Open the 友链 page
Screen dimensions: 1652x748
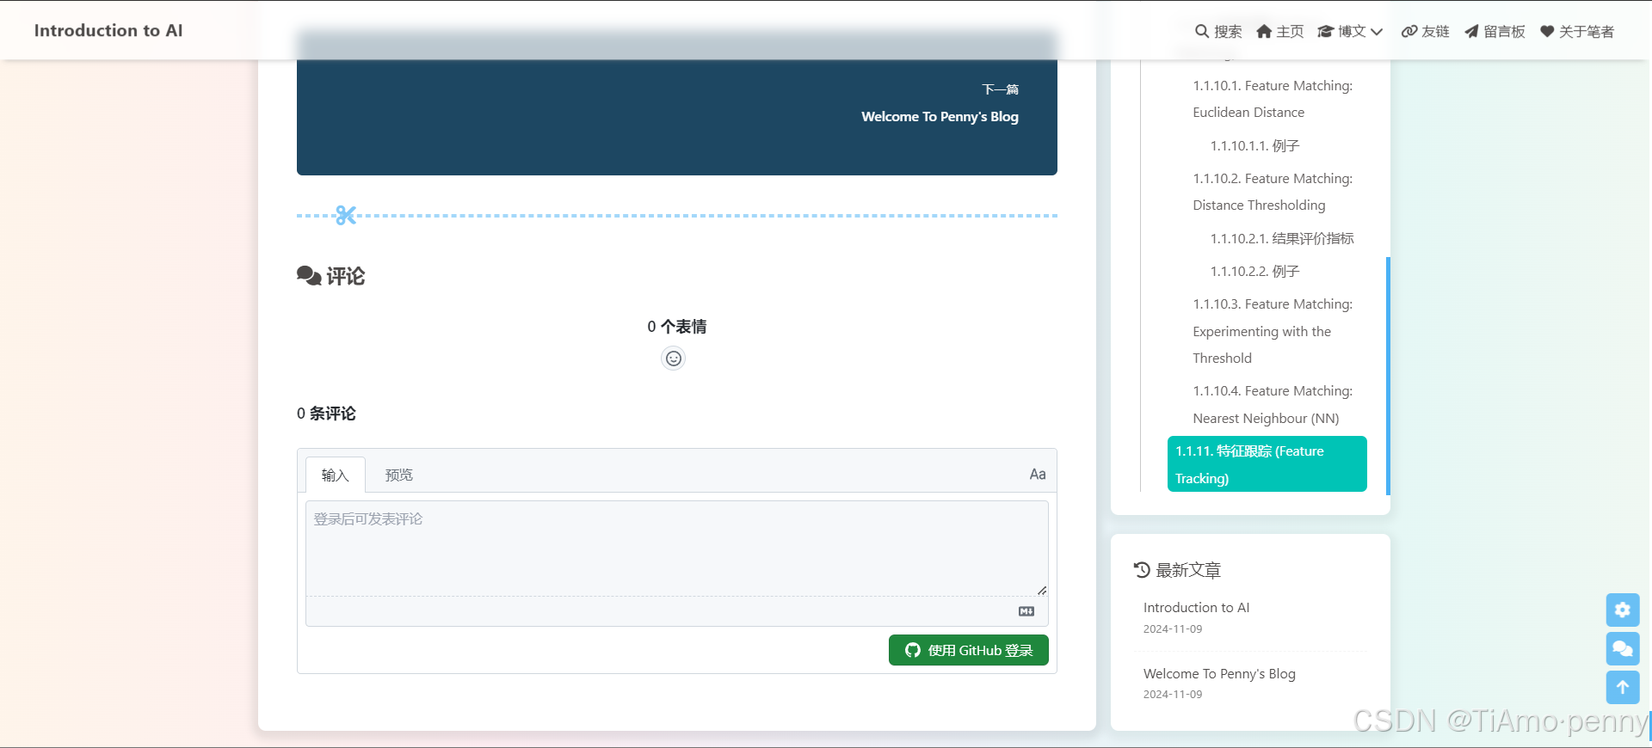pyautogui.click(x=1425, y=32)
